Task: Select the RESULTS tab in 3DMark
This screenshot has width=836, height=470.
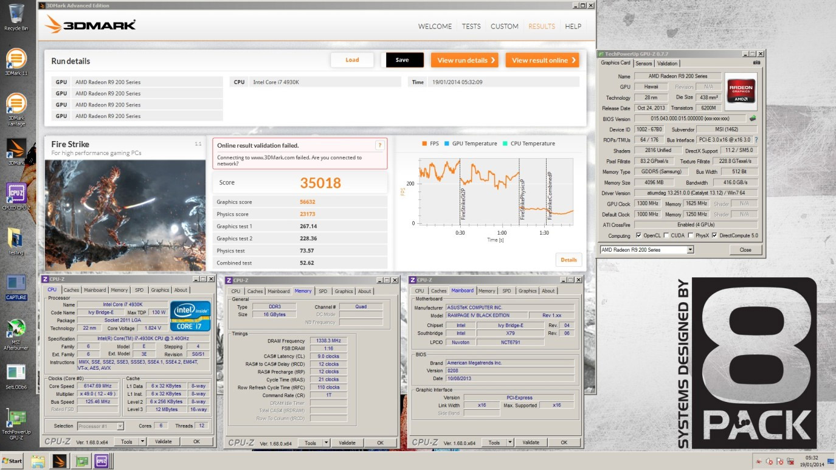Action: click(542, 27)
